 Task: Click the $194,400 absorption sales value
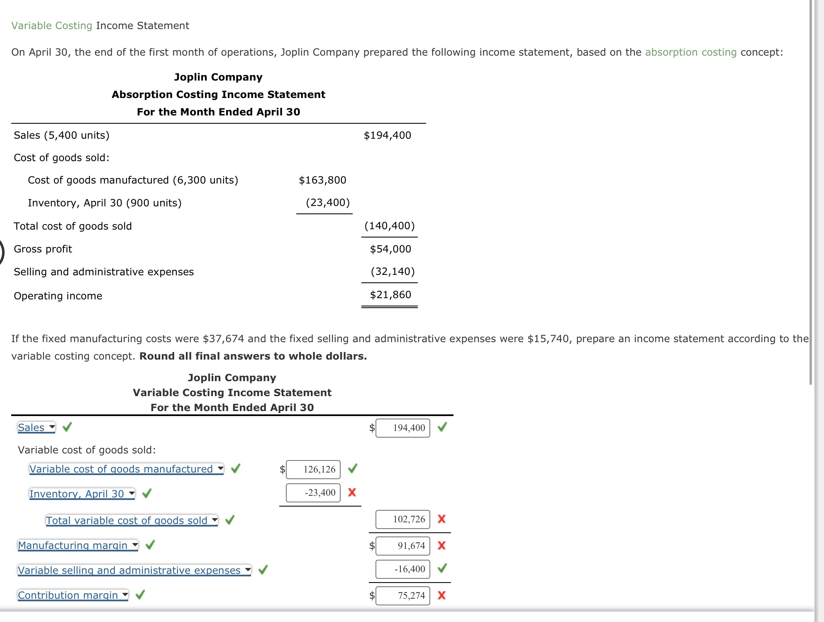click(x=387, y=135)
